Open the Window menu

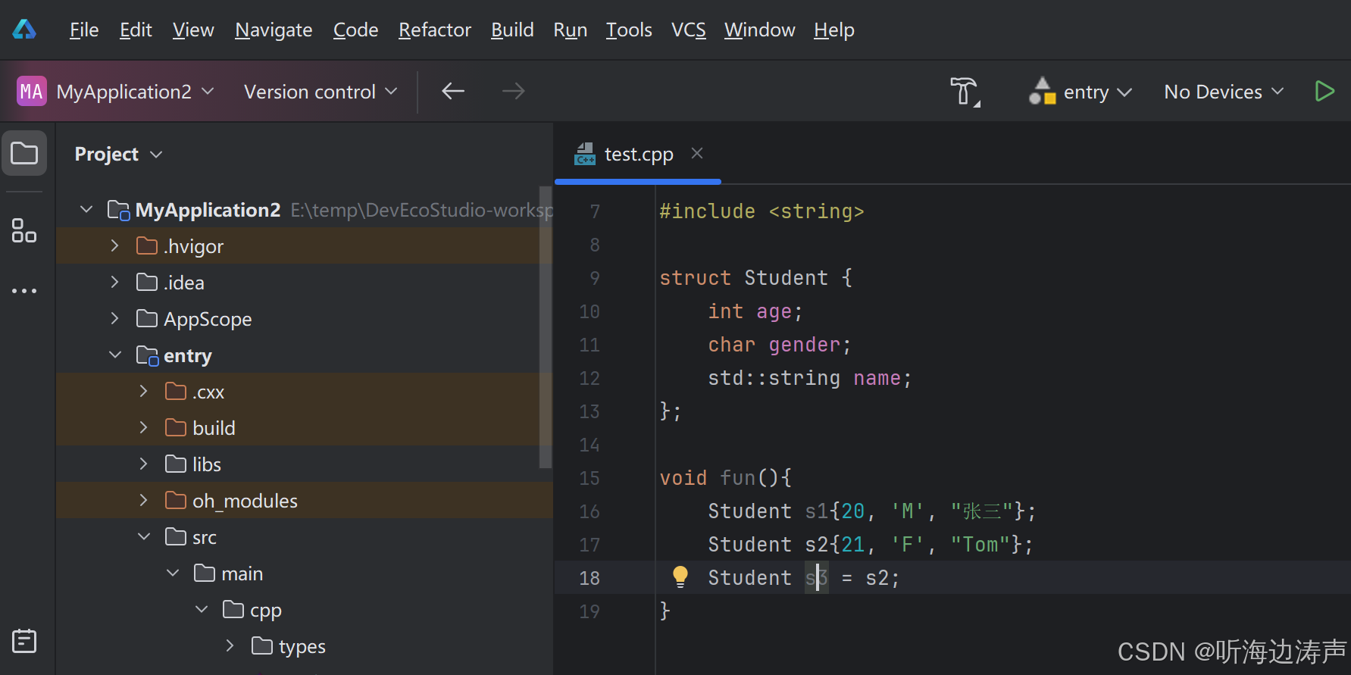click(x=759, y=30)
